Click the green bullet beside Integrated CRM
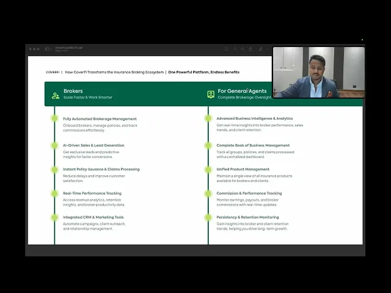Viewport: 391px width, 293px height. tap(54, 217)
